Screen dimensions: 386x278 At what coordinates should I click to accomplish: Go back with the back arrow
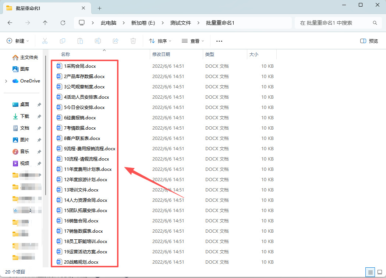[10, 23]
